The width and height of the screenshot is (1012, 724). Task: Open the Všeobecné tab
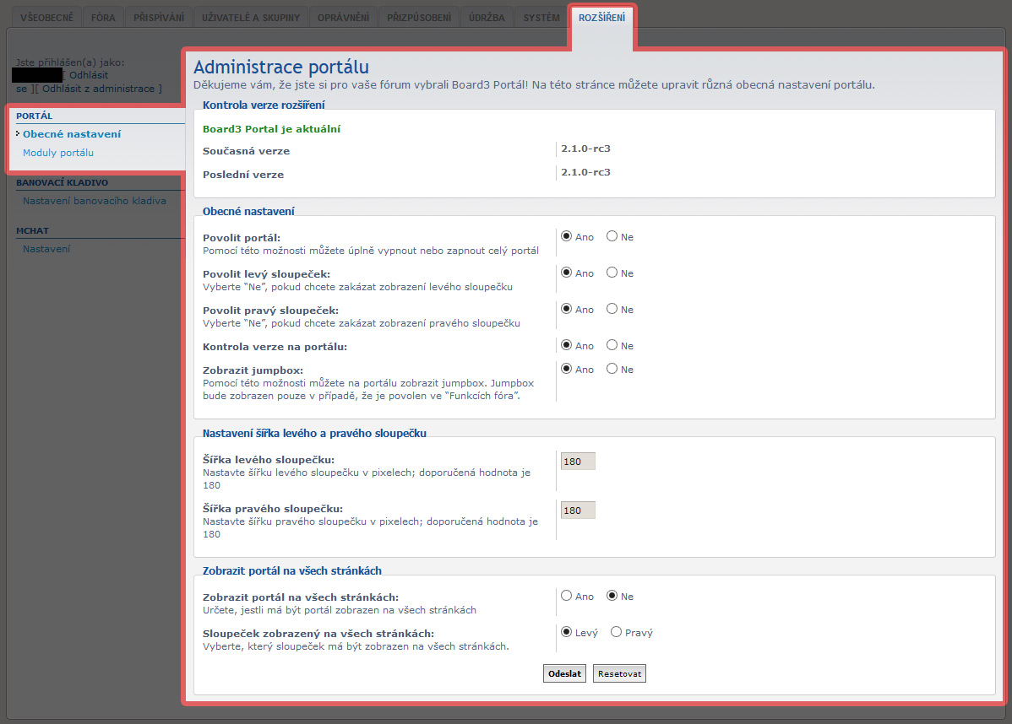tap(46, 18)
